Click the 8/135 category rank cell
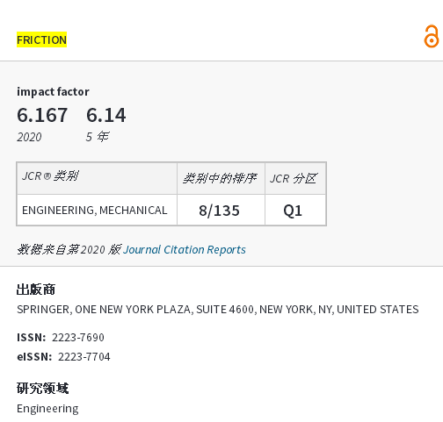This screenshot has height=422, width=443. click(221, 210)
